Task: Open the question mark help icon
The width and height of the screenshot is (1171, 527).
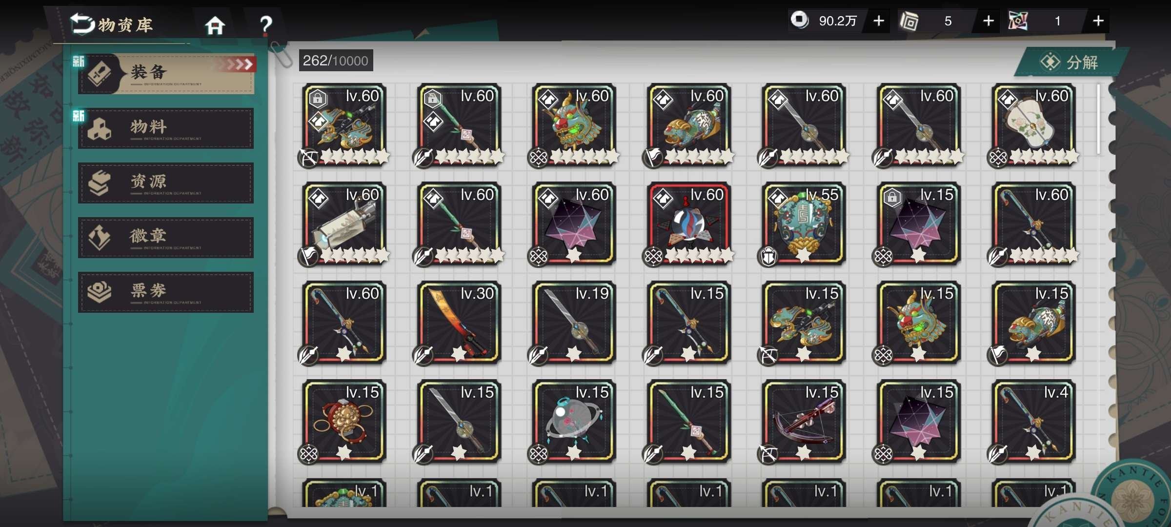Action: tap(266, 24)
